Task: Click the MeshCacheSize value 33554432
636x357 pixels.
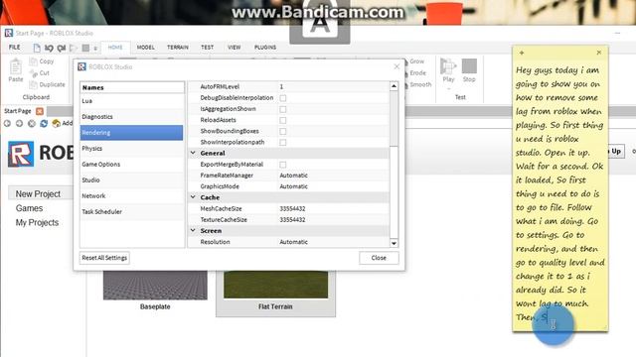Action: (292, 208)
